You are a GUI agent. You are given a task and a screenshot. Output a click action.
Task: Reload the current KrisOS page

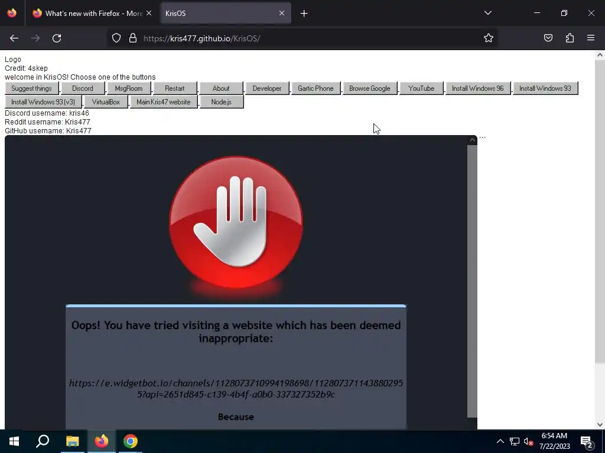(57, 38)
